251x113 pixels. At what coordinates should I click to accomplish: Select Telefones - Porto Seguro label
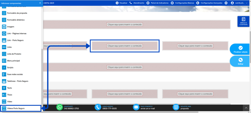[x=18, y=81]
